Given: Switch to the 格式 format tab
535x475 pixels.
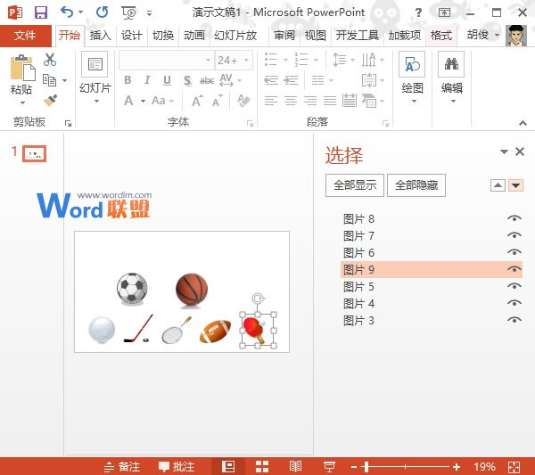Looking at the screenshot, I should pyautogui.click(x=441, y=35).
